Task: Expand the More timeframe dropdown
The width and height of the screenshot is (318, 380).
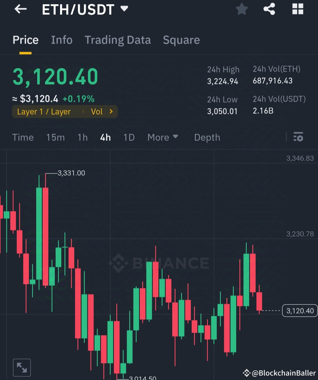Action: tap(163, 137)
